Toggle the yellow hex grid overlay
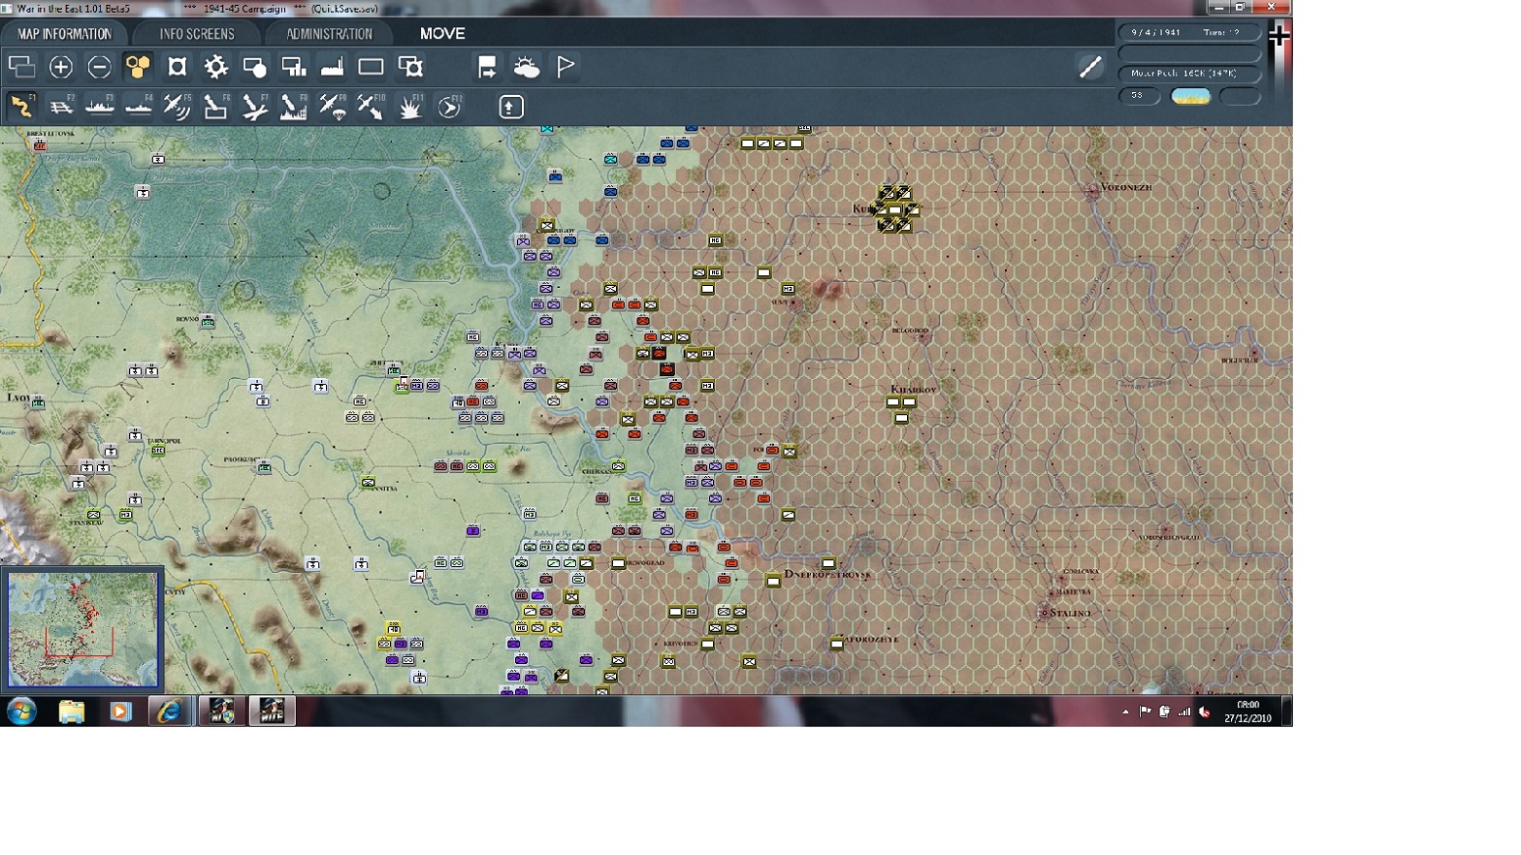The height and width of the screenshot is (855, 1521). [139, 67]
